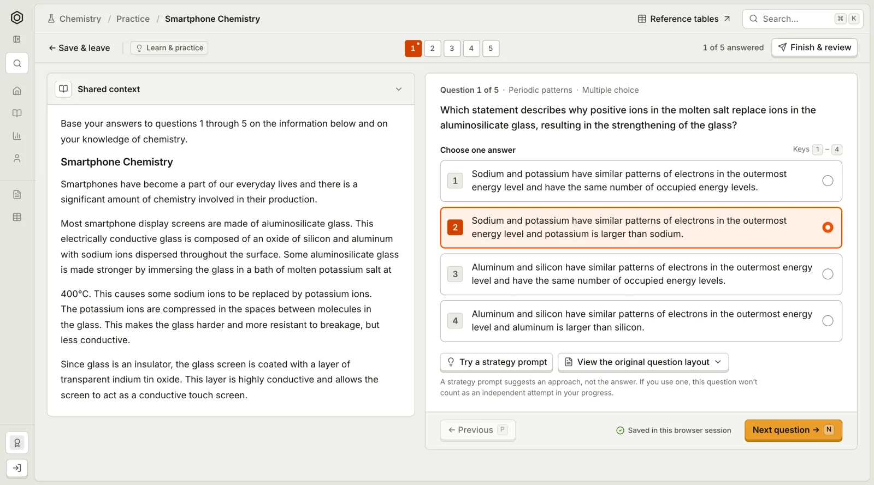Image resolution: width=874 pixels, height=485 pixels.
Task: Focus the Search input field
Action: pos(802,19)
